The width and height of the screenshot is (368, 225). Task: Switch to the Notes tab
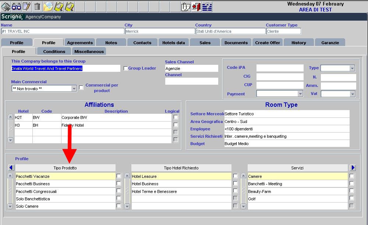point(111,42)
